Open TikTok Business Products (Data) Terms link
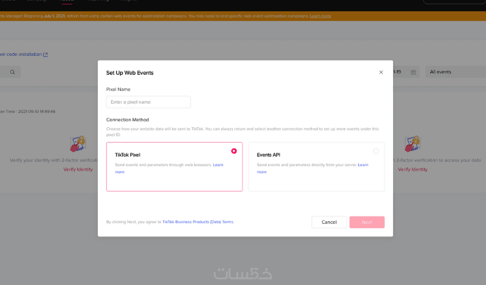 [198, 222]
